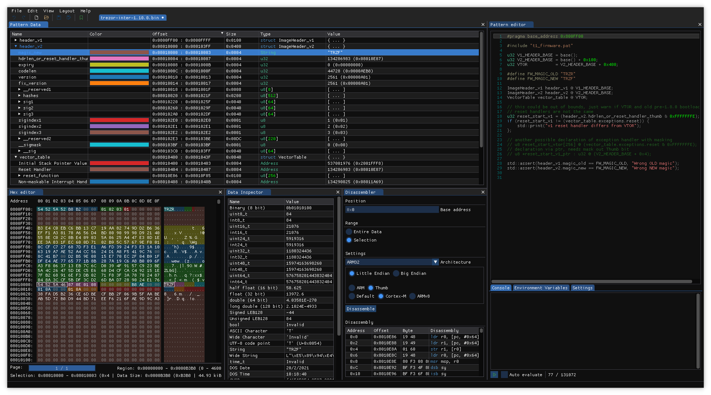Click the Base address input field
Screen dimensions: 711x395
(392, 210)
